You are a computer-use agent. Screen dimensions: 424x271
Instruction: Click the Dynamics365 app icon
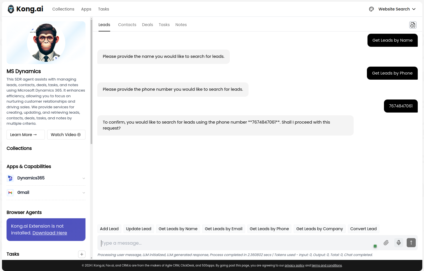(x=10, y=178)
